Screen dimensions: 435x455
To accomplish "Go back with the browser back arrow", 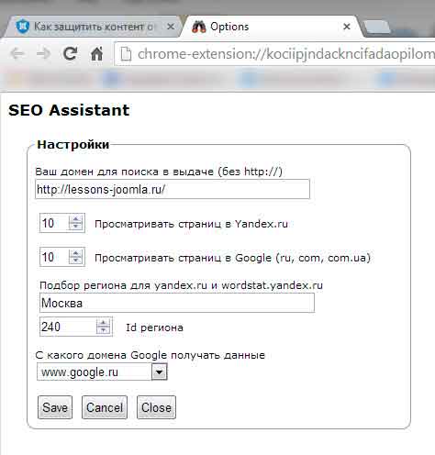I will [x=17, y=54].
